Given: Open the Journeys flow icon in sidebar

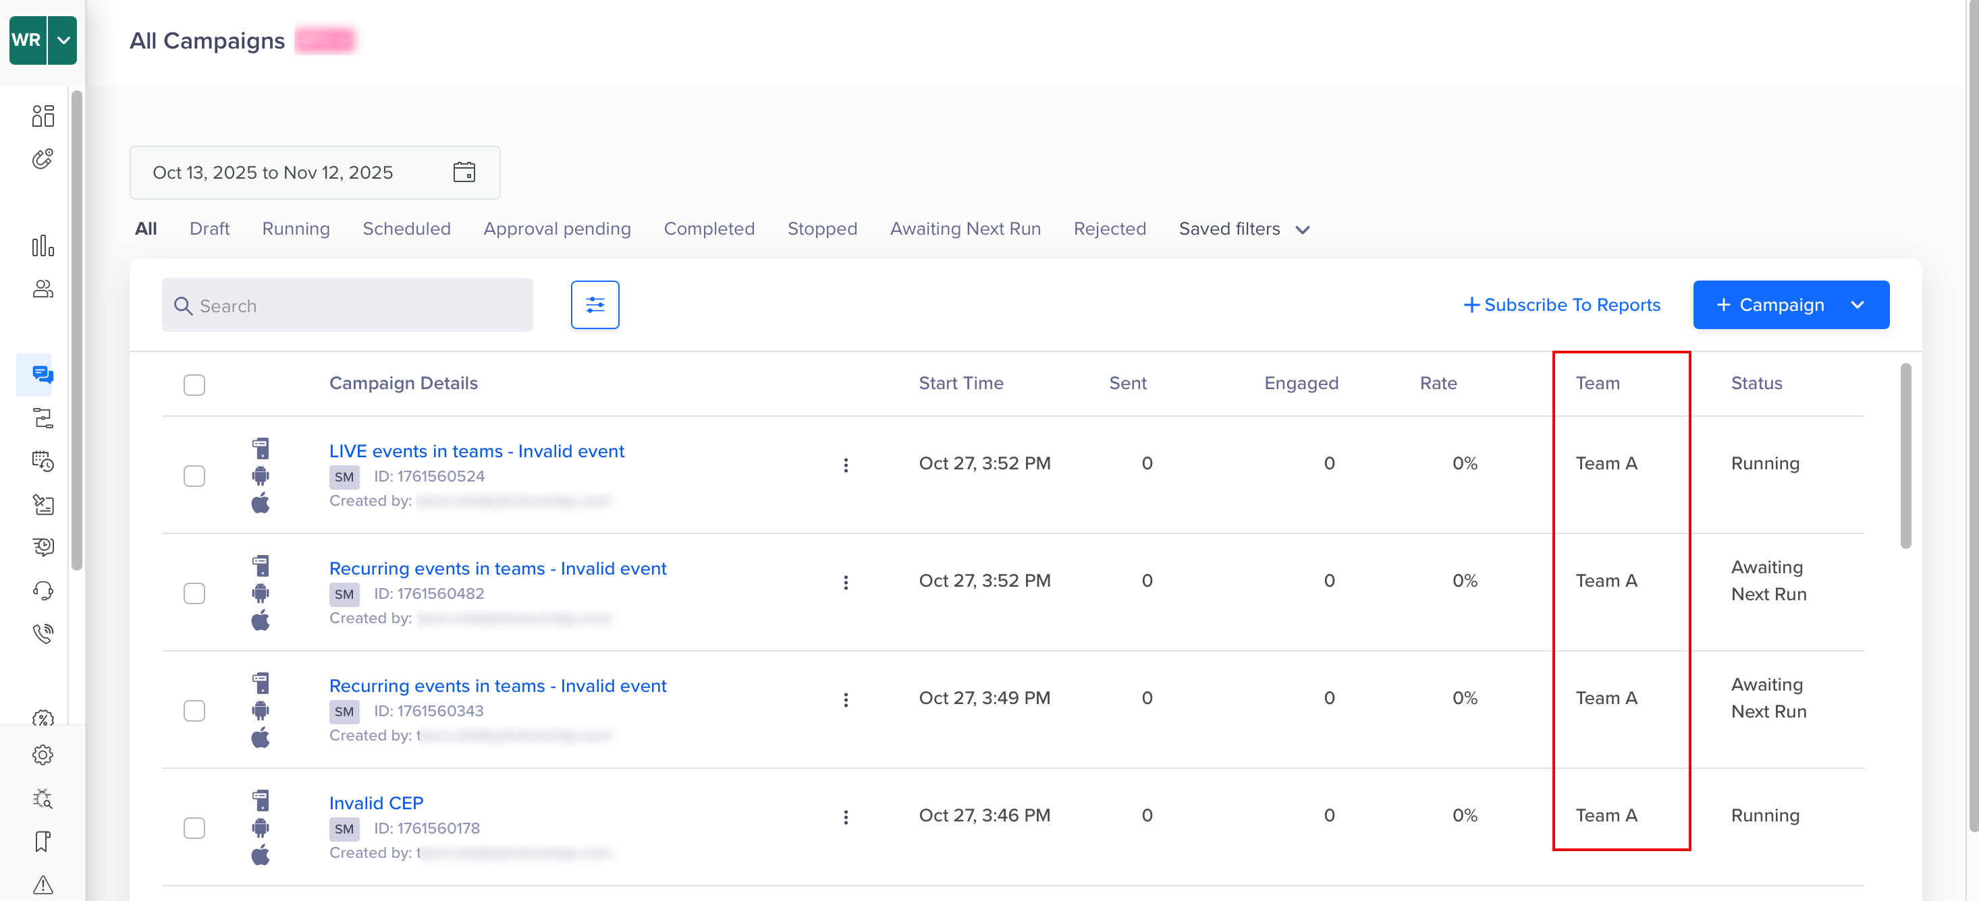Looking at the screenshot, I should coord(43,417).
